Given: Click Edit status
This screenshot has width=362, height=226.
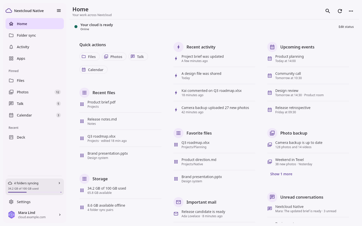Looking at the screenshot, I should pos(346,27).
